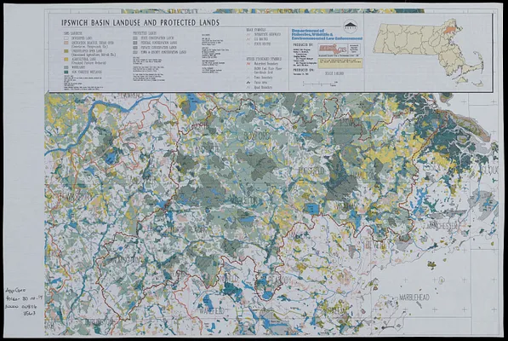Click the title 'Ipswich Basin Landuse and Protected Lands'

point(140,23)
